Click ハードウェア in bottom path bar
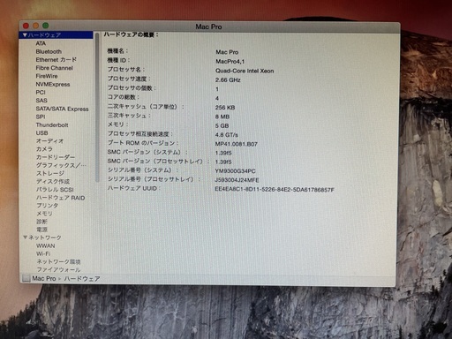The image size is (452, 339). coord(82,279)
